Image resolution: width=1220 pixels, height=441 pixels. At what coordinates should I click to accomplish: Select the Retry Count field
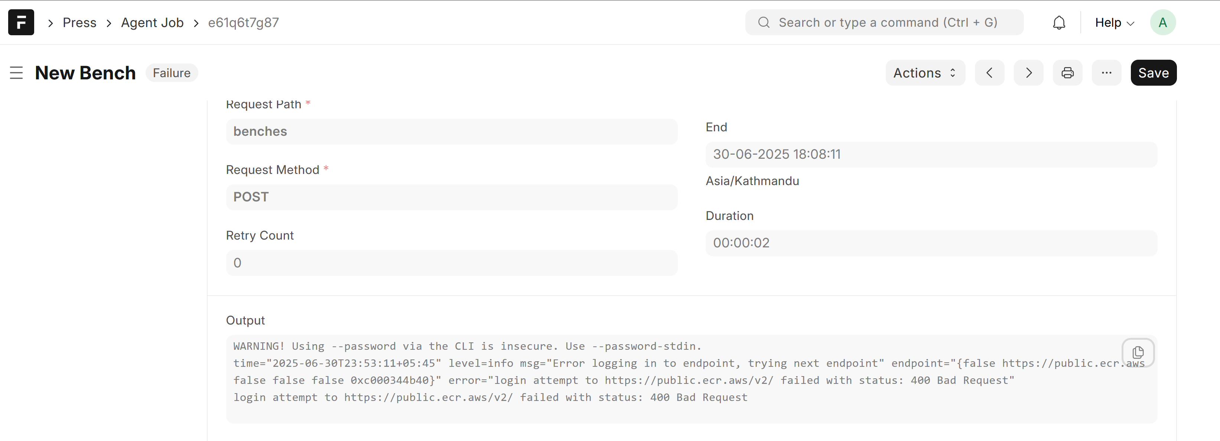pyautogui.click(x=451, y=263)
